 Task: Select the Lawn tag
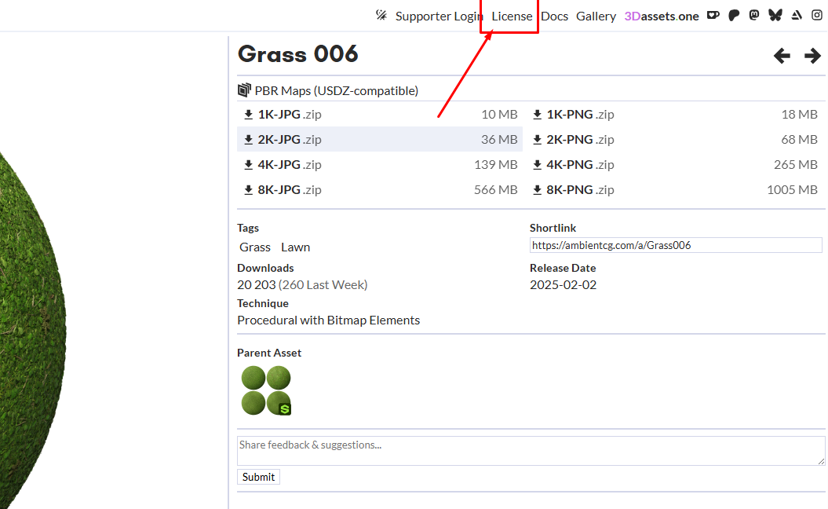click(x=295, y=247)
